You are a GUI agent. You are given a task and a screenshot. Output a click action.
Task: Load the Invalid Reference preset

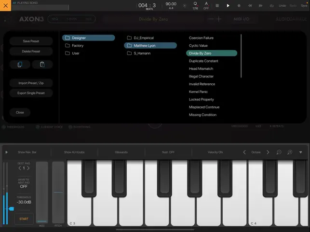(212, 84)
